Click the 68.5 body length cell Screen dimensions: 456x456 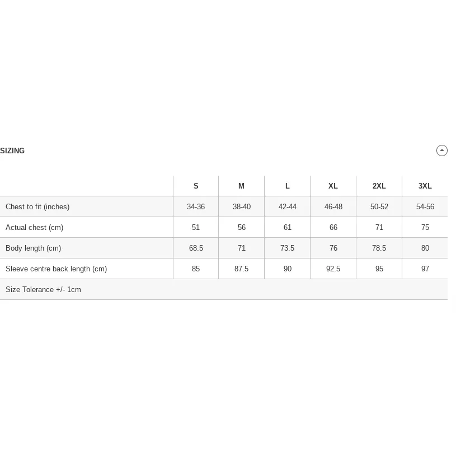(x=196, y=248)
